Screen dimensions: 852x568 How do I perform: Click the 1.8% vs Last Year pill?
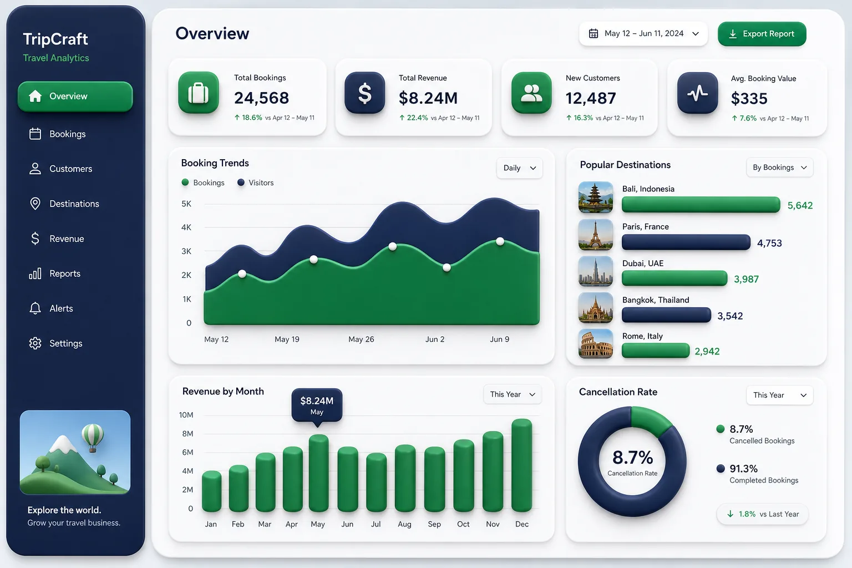click(x=762, y=514)
